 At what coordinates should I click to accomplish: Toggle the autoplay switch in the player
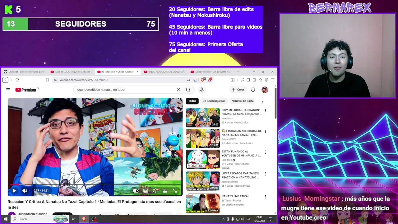[136, 191]
